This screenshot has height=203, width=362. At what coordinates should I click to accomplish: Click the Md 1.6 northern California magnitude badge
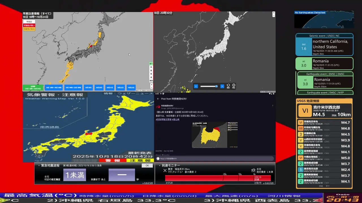[303, 47]
